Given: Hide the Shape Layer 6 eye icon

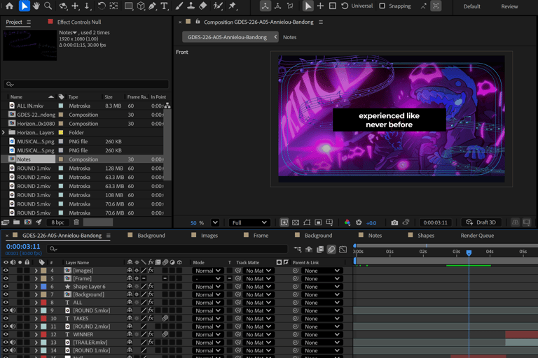Looking at the screenshot, I should (6, 287).
